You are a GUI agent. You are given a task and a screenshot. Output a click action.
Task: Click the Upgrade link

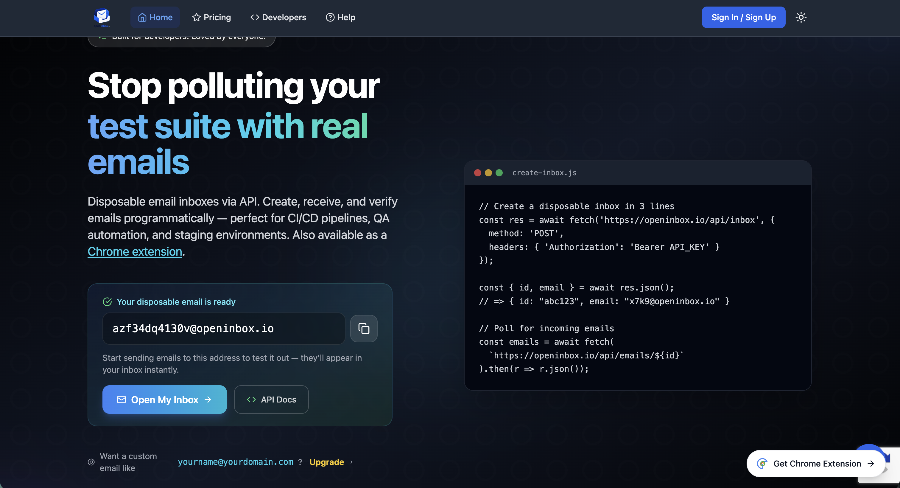[327, 462]
